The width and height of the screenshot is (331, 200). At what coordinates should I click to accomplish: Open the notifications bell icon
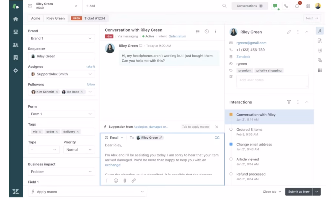(x=297, y=6)
